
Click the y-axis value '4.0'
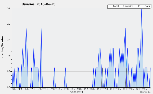click(9, 8)
